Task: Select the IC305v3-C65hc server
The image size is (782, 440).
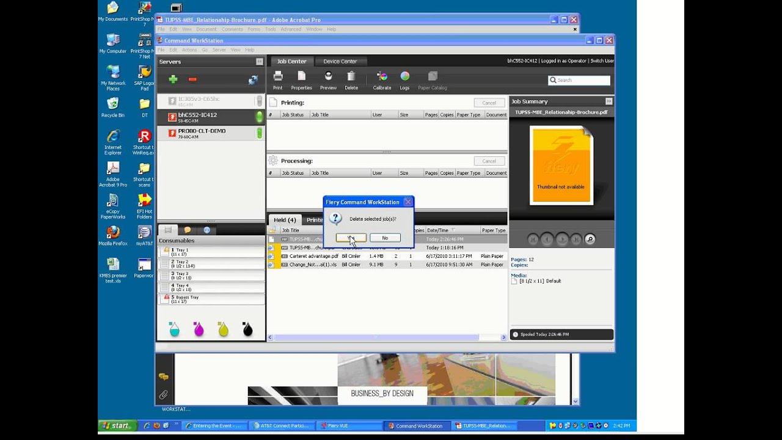Action: (211, 101)
